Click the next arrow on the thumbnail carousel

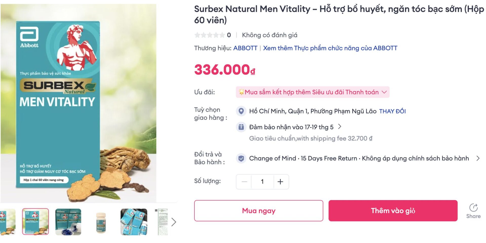174,222
